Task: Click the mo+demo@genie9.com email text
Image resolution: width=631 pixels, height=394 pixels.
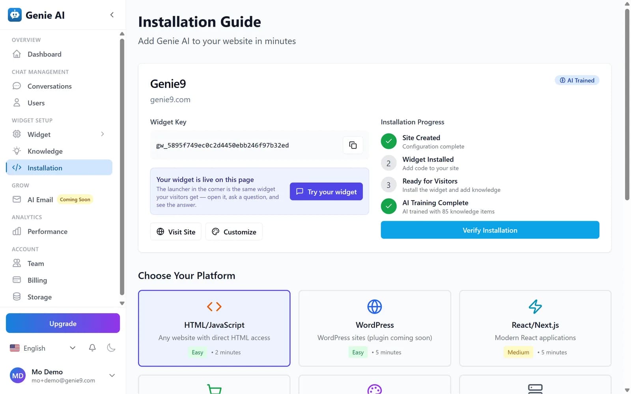Action: pos(63,381)
